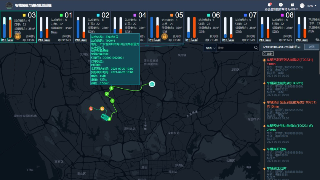
Task: Click the warehouse home icon on map
Action: 152,84
